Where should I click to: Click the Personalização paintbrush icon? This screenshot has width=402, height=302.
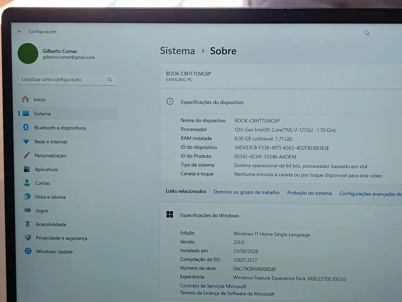tap(27, 155)
